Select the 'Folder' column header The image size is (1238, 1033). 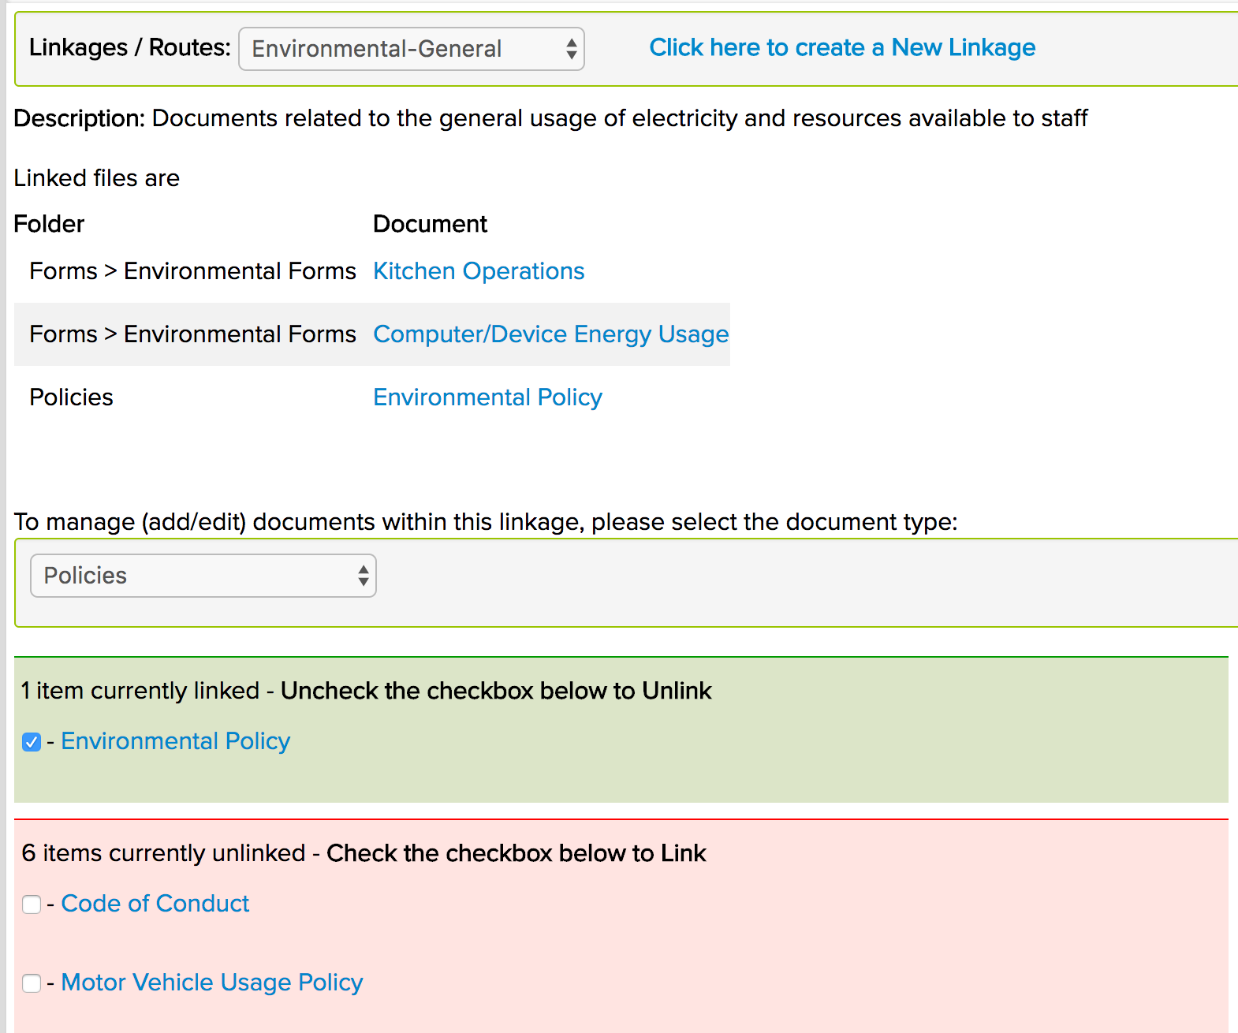tap(49, 224)
